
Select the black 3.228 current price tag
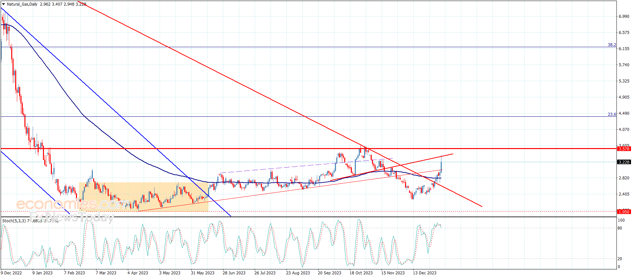pos(624,162)
